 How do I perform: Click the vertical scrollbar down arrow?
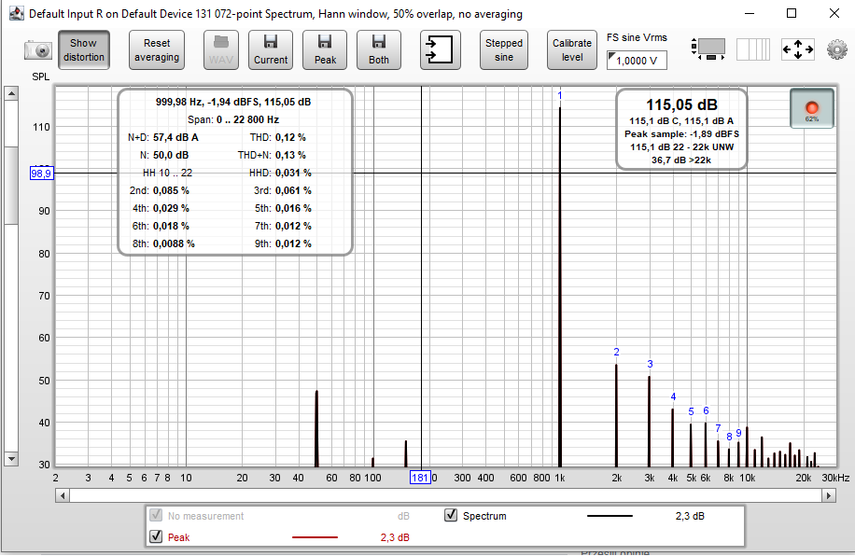pyautogui.click(x=11, y=459)
